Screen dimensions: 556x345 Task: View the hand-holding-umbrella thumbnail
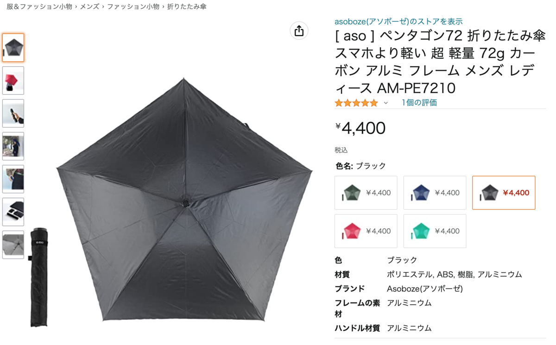click(13, 113)
